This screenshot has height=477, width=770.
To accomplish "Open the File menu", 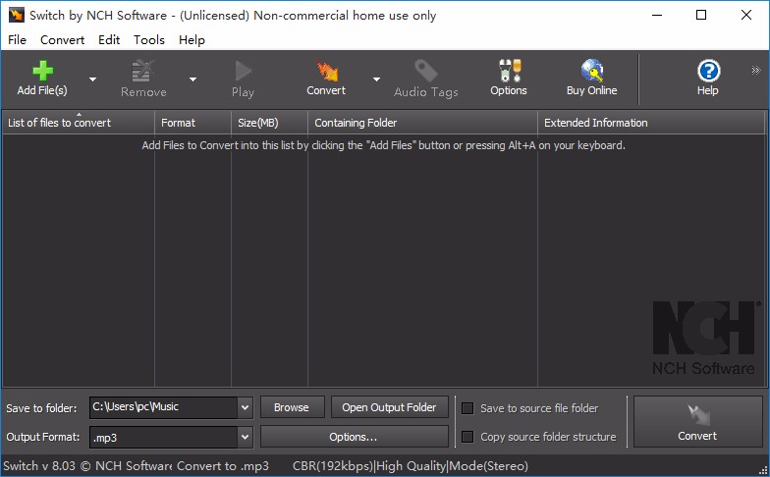I will [18, 39].
